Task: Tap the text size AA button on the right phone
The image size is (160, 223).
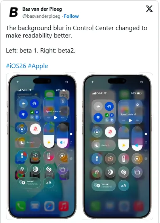Action: tap(124, 185)
